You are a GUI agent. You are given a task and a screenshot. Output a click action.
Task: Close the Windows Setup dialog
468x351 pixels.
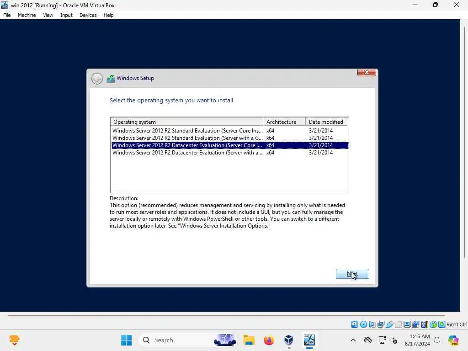367,73
